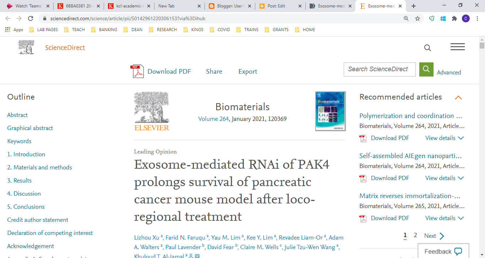Open the BANKING bookmark folder
This screenshot has width=485, height=258.
point(104,30)
